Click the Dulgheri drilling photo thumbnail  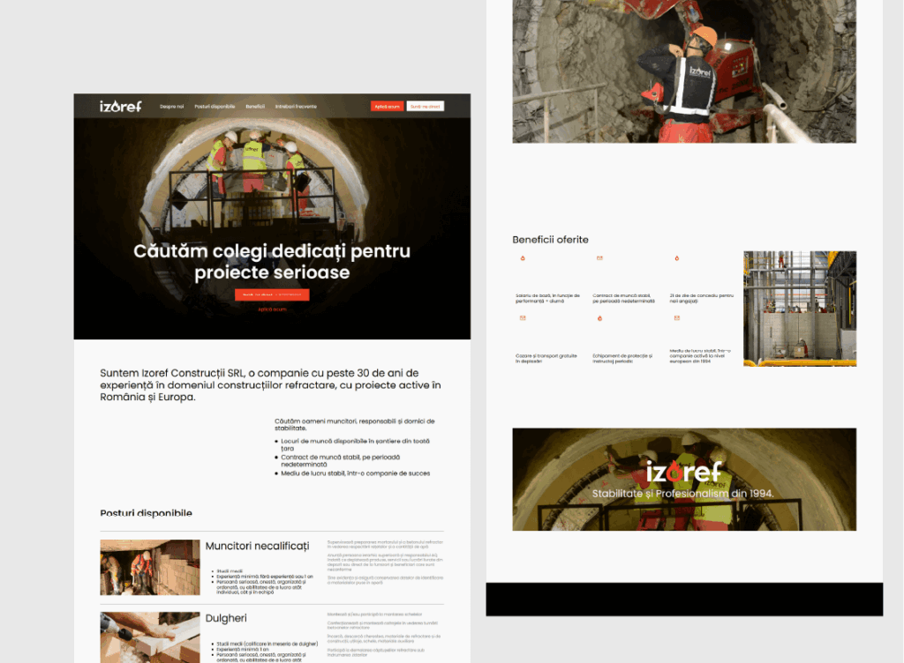point(149,637)
